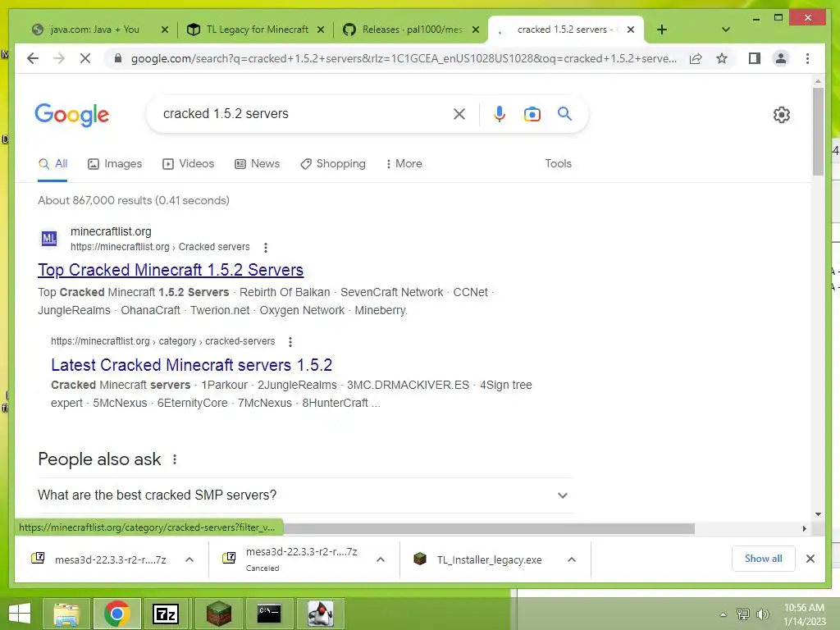Click the 'About 867,000 results' text

(134, 200)
